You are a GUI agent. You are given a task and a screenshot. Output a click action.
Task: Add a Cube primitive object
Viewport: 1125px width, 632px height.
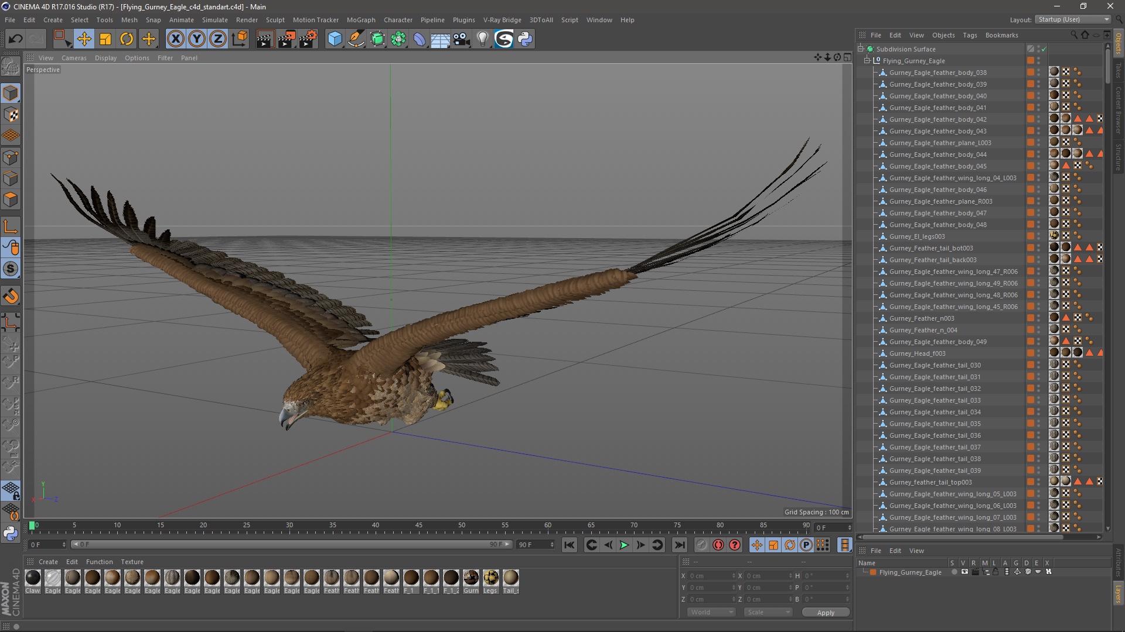[x=335, y=39]
